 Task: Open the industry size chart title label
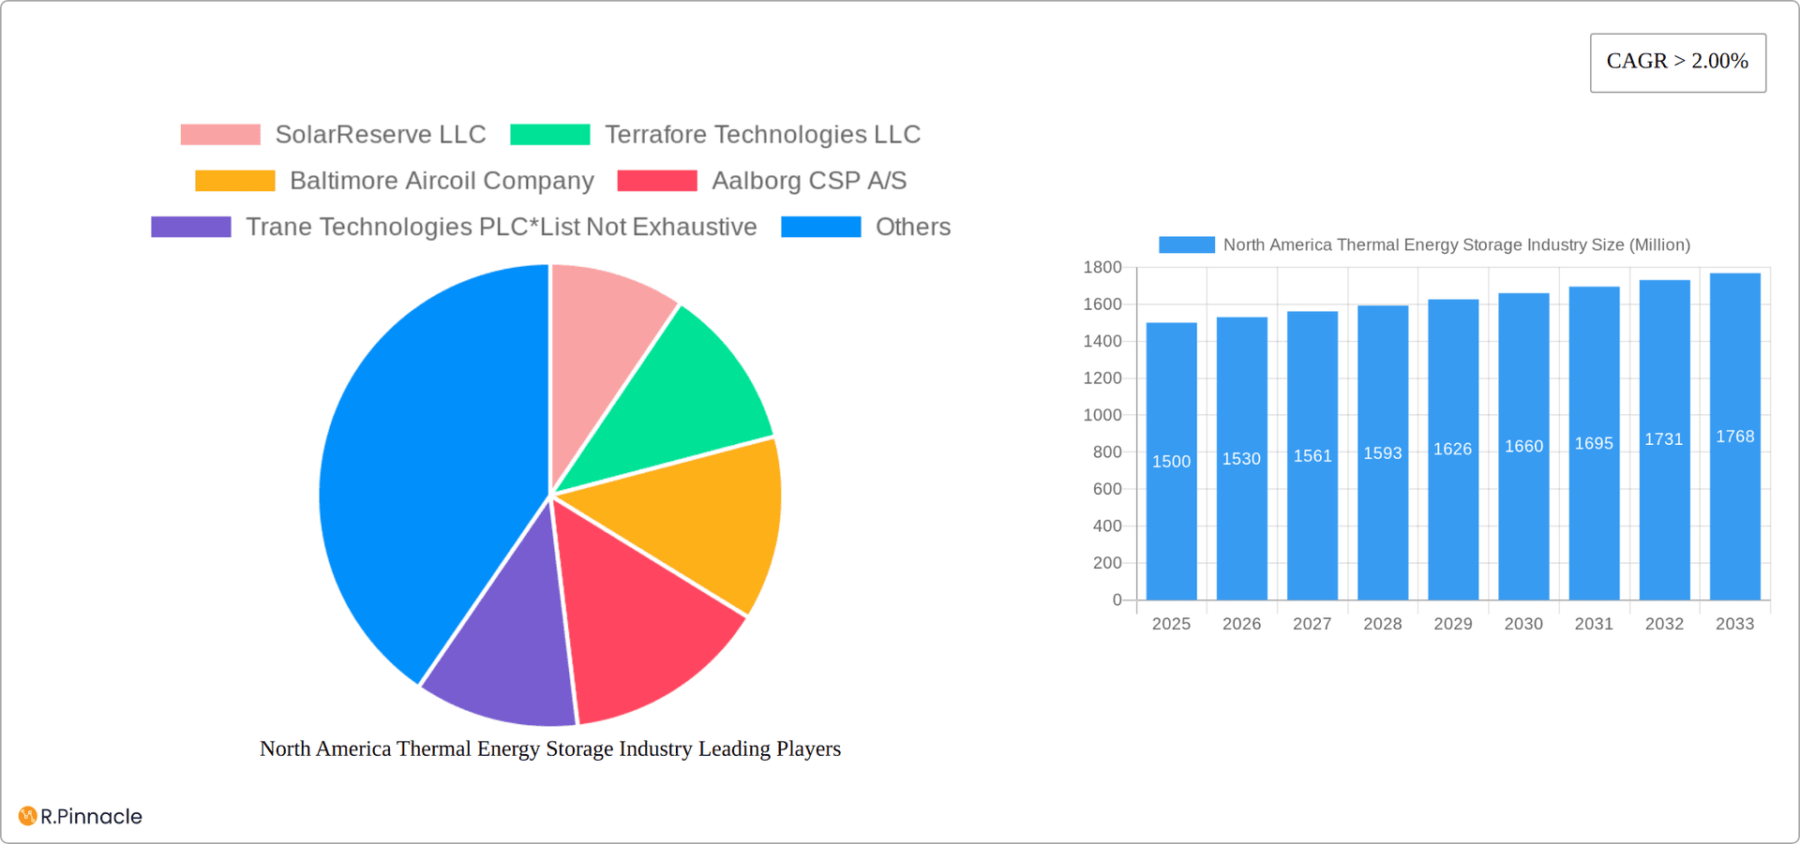click(x=1457, y=244)
